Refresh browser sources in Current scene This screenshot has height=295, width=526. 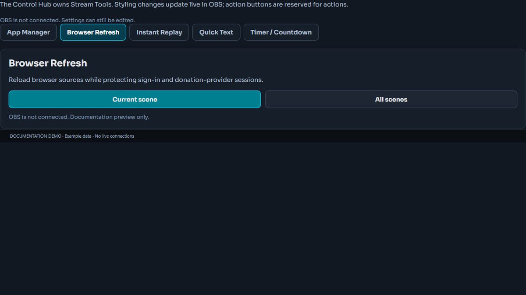[135, 99]
